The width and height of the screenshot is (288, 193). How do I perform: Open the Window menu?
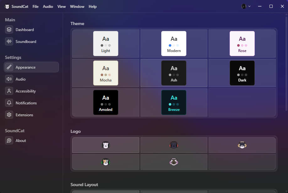pos(77,7)
